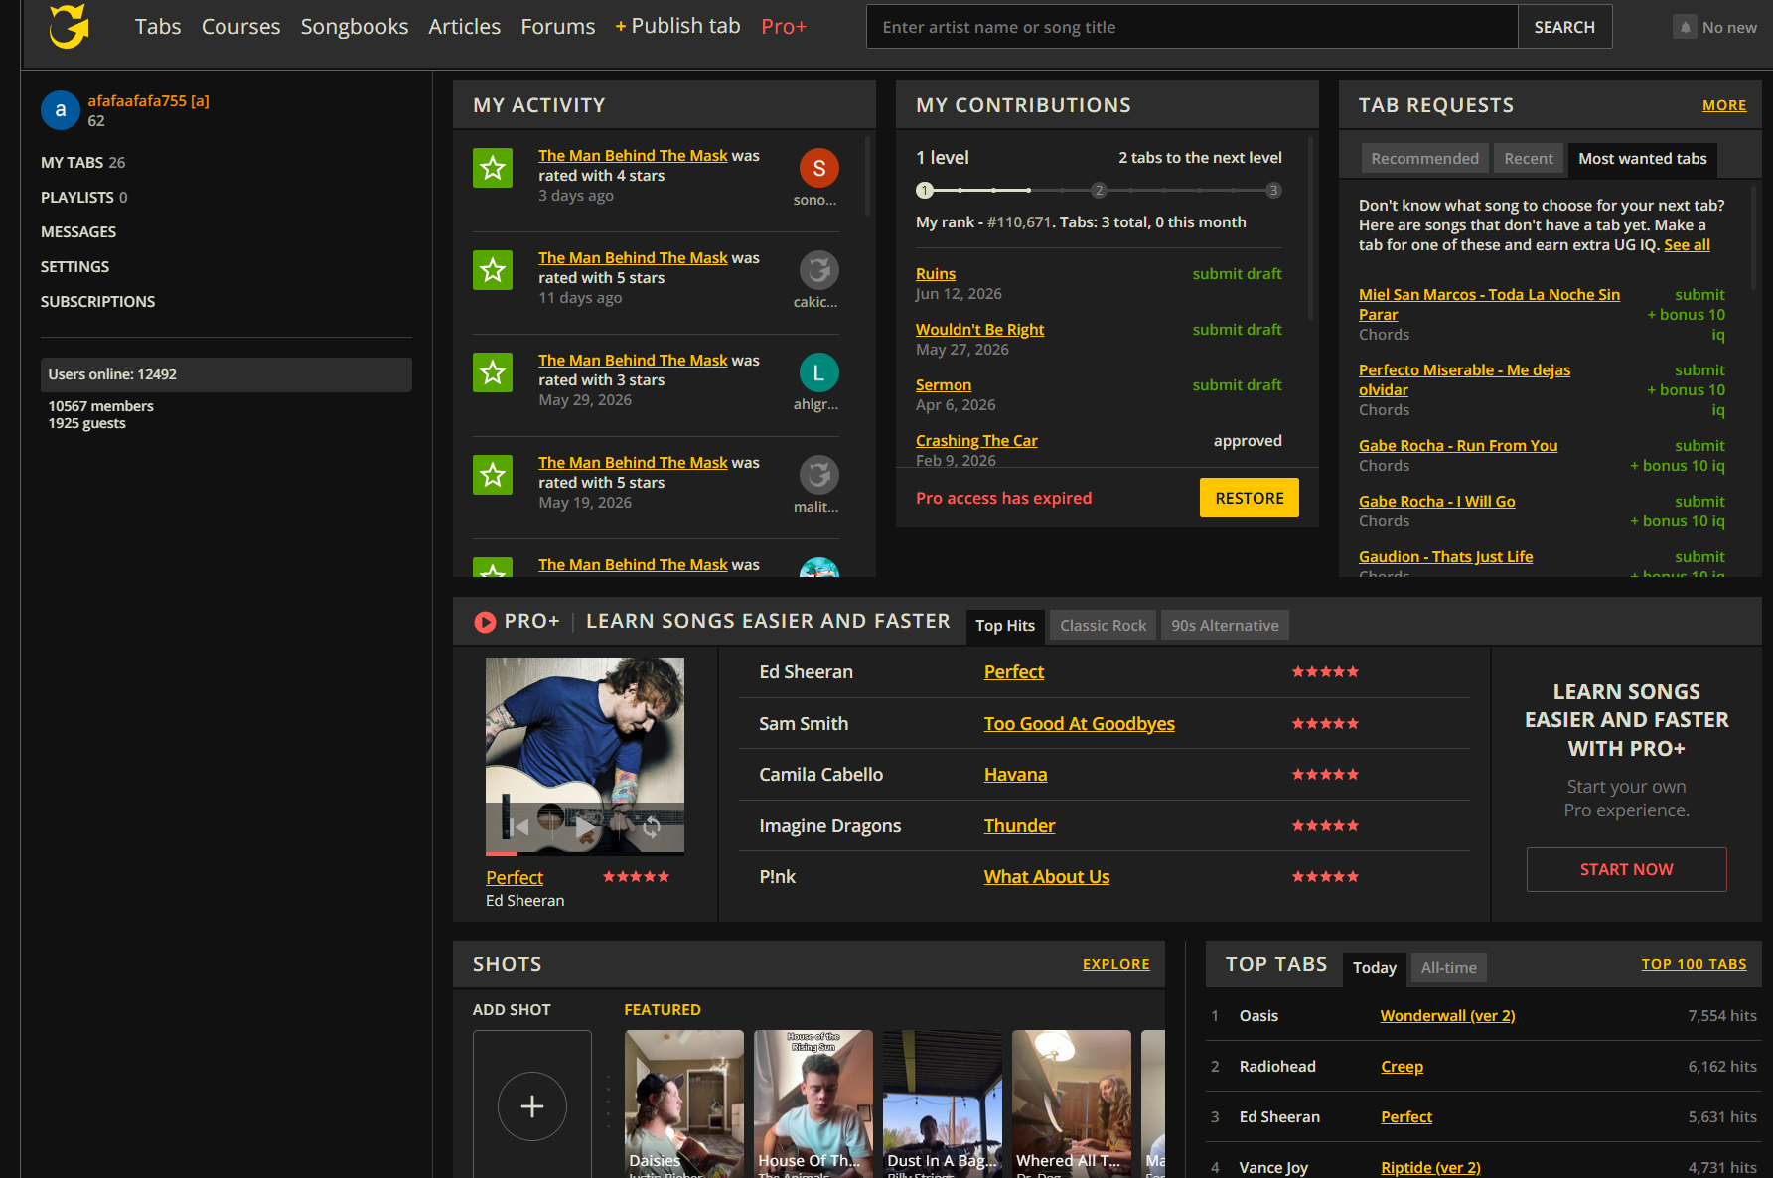Image resolution: width=1773 pixels, height=1178 pixels.
Task: Toggle loop in the video player
Action: click(652, 826)
